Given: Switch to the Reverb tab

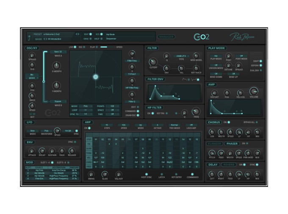Looking at the screenshot, I should click(230, 164).
